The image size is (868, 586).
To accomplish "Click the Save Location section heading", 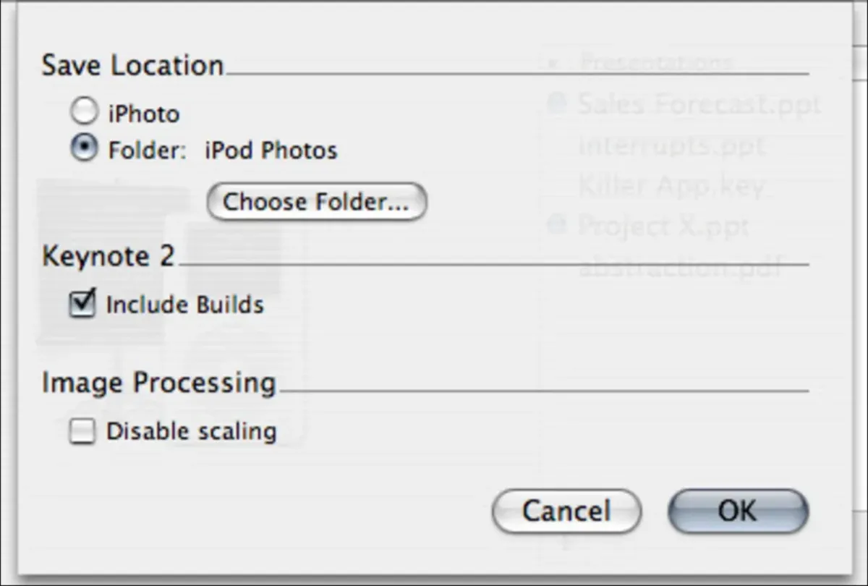I will (132, 66).
